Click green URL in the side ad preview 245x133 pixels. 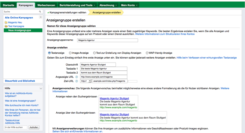(118, 108)
